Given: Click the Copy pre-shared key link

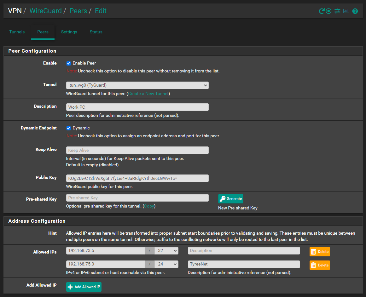Looking at the screenshot, I should tap(149, 206).
